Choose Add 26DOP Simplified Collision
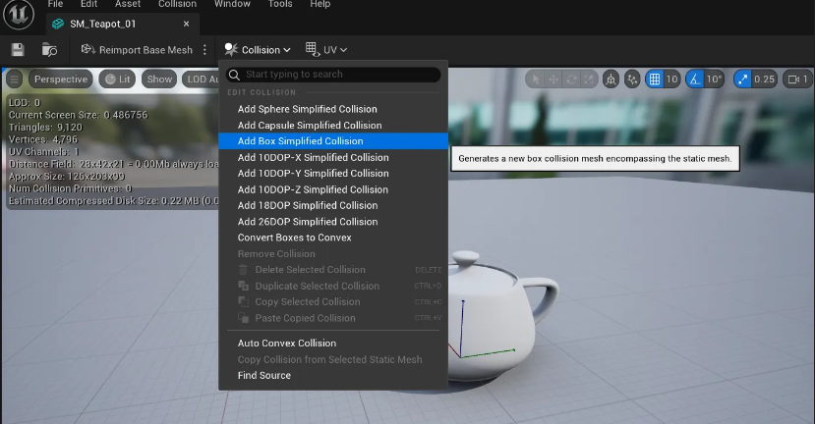The height and width of the screenshot is (424, 815). [x=333, y=222]
